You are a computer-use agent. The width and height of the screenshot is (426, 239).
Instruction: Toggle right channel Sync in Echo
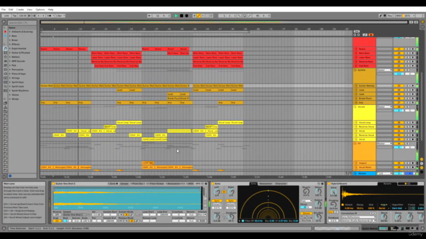click(231, 200)
